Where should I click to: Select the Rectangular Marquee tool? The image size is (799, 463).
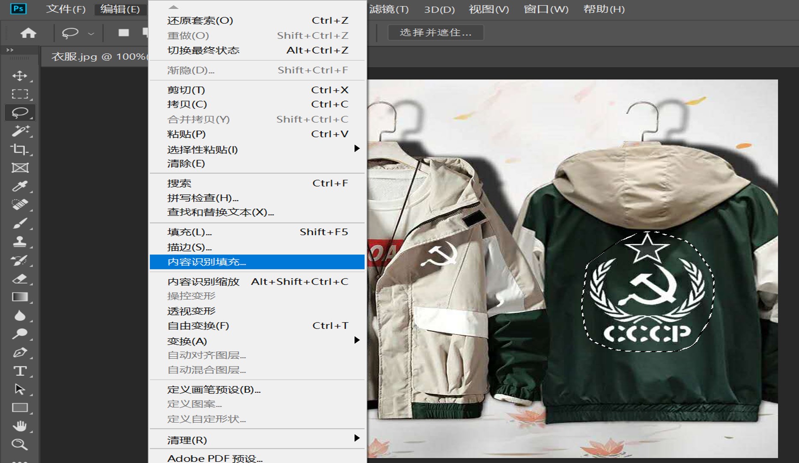20,94
